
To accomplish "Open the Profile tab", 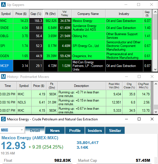I will click(x=75, y=130).
